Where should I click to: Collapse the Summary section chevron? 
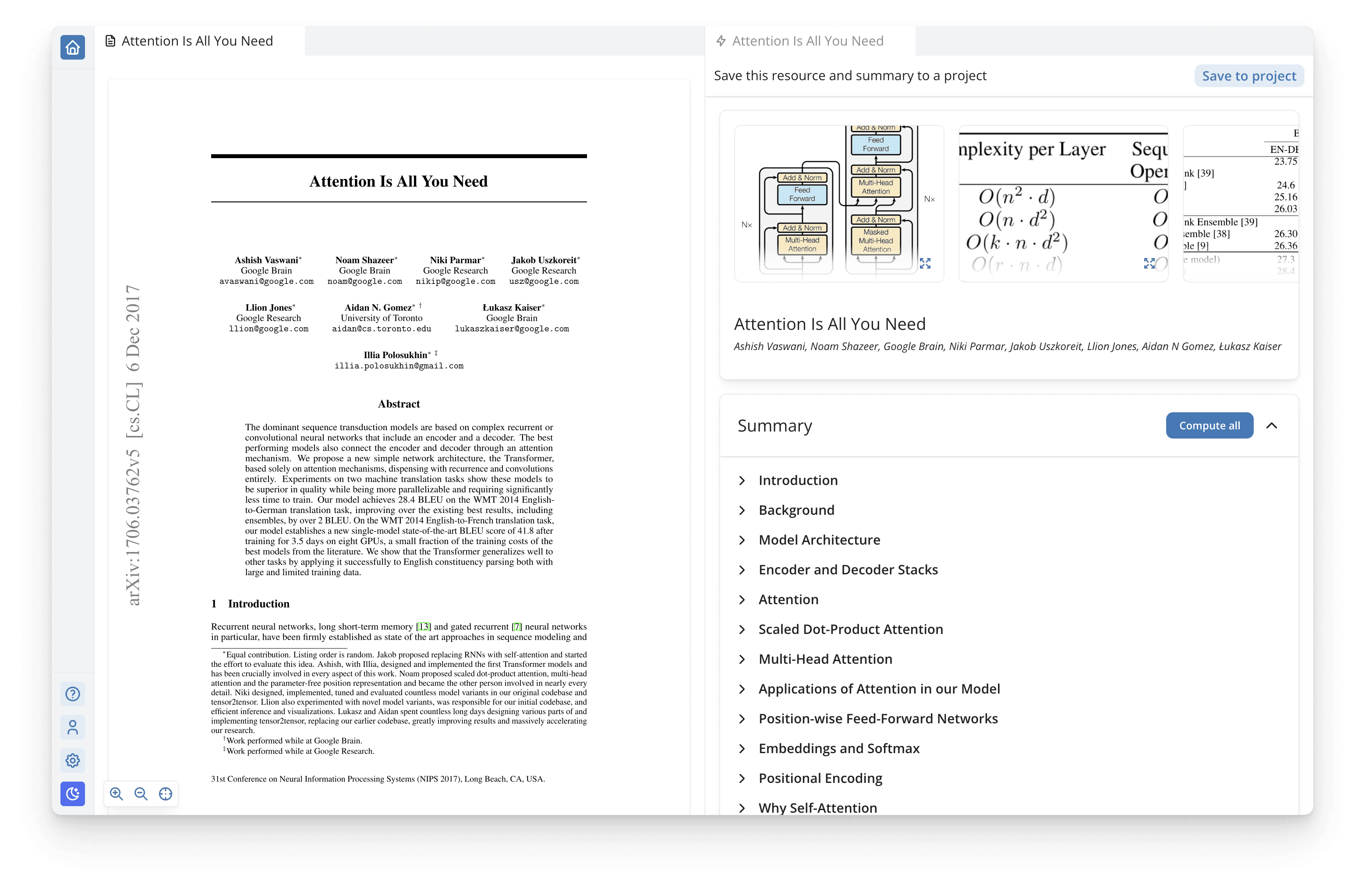point(1272,426)
